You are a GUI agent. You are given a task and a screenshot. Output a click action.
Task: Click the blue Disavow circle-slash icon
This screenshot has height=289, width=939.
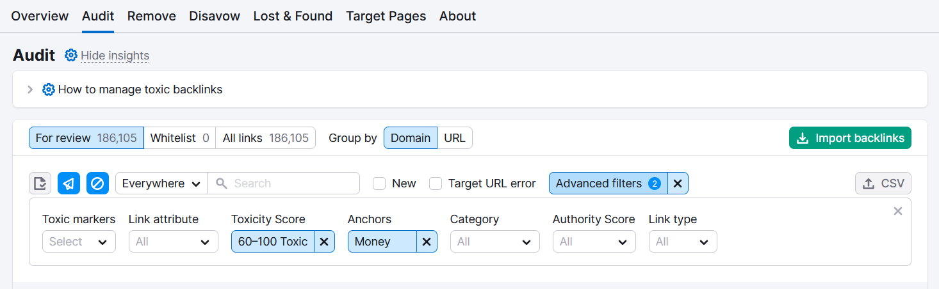pos(97,184)
